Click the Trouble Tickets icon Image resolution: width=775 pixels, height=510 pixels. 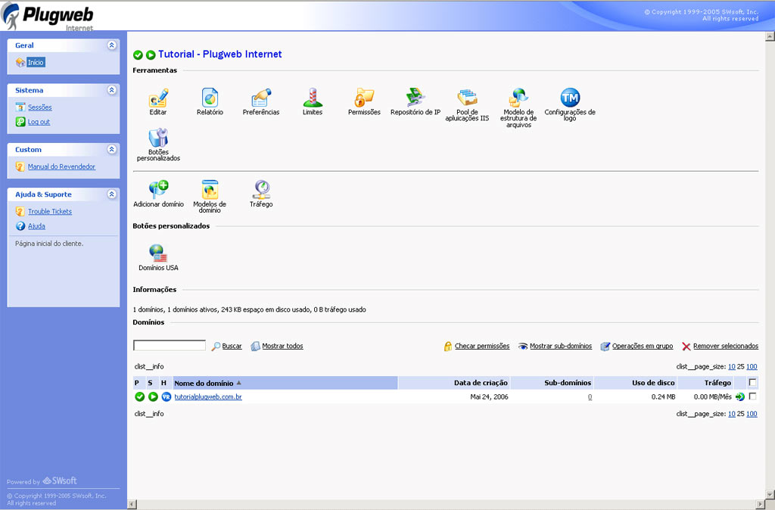click(20, 211)
